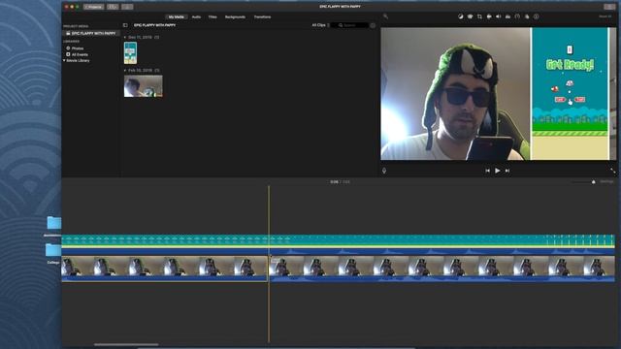Open the Color Correction palette tool
Screen dimensions: 621x349
click(470, 16)
